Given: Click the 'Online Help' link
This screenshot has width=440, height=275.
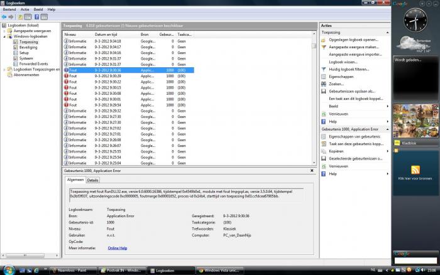Looking at the screenshot, I should tap(117, 248).
